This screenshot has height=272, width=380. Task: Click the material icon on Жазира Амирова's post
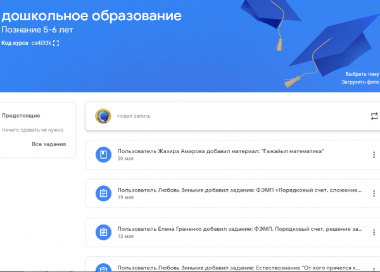pyautogui.click(x=103, y=155)
